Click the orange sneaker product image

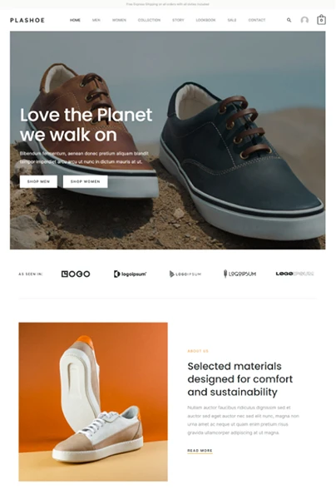(93, 402)
